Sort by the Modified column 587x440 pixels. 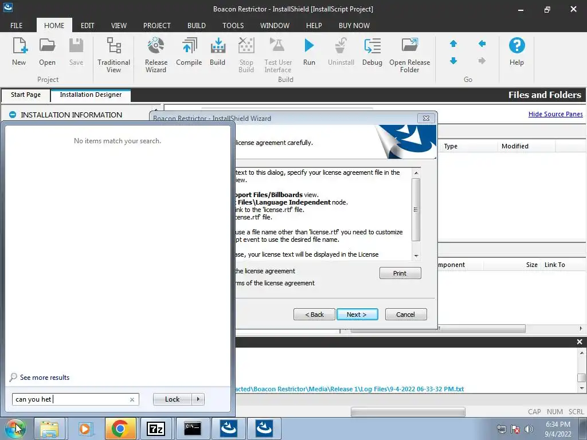526,146
